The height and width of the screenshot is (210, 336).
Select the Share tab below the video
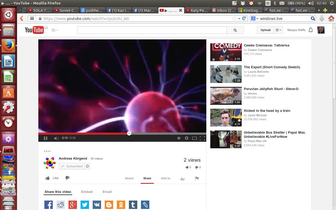click(x=147, y=178)
